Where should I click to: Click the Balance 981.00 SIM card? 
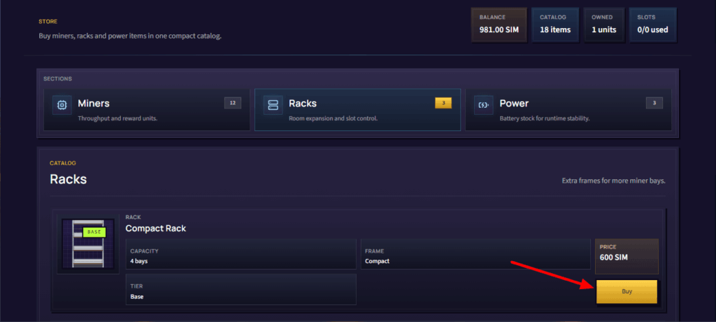499,24
